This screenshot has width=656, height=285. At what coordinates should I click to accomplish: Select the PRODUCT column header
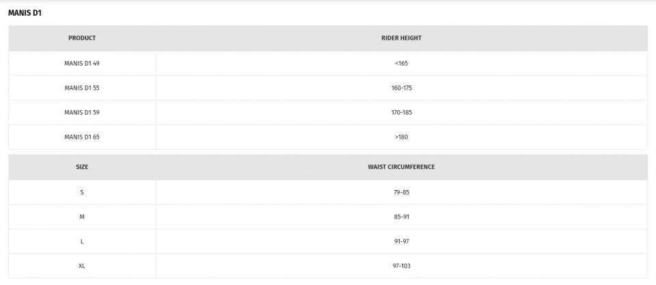[x=82, y=38]
